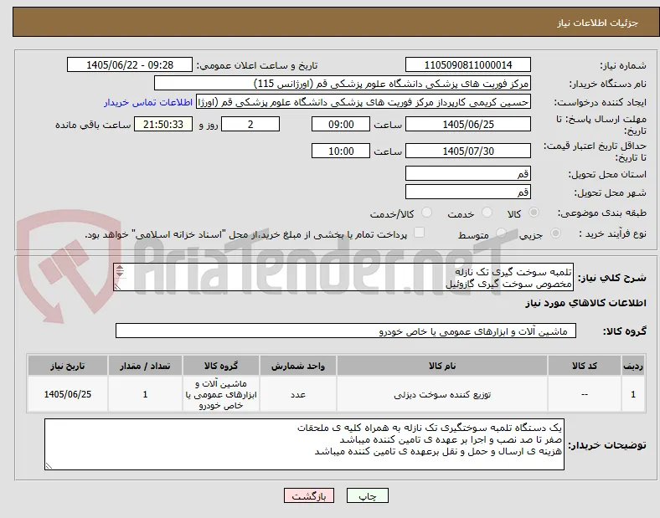Click the توضیحات خریدار text area
The height and width of the screenshot is (518, 660).
pos(304,444)
